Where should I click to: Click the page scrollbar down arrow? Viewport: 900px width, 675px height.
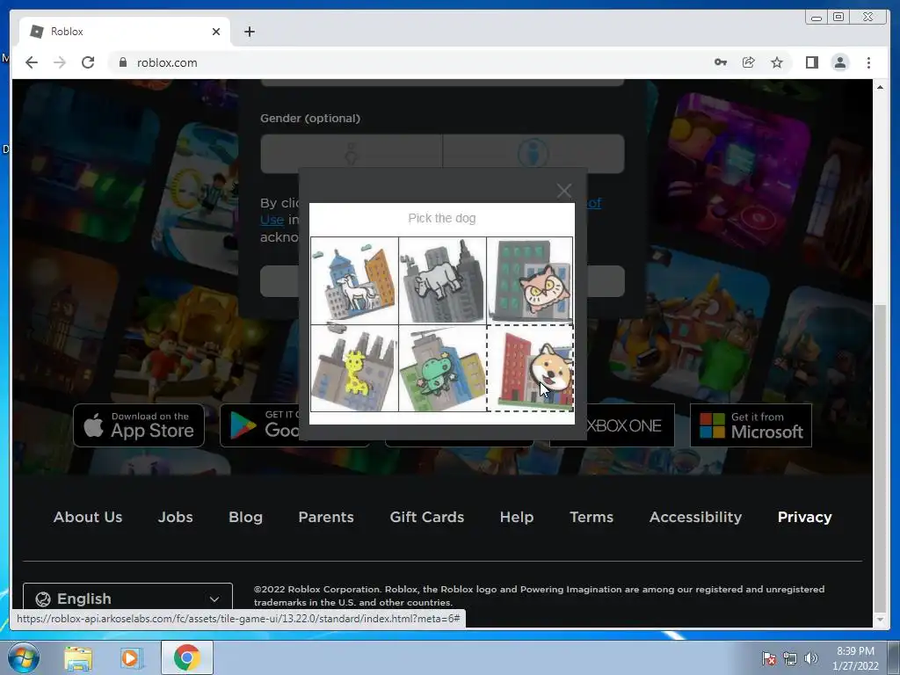click(880, 620)
